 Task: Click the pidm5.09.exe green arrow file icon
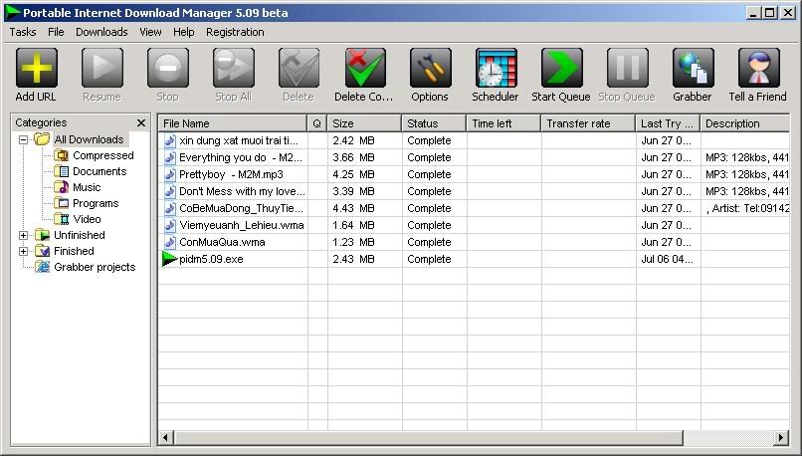[x=169, y=259]
